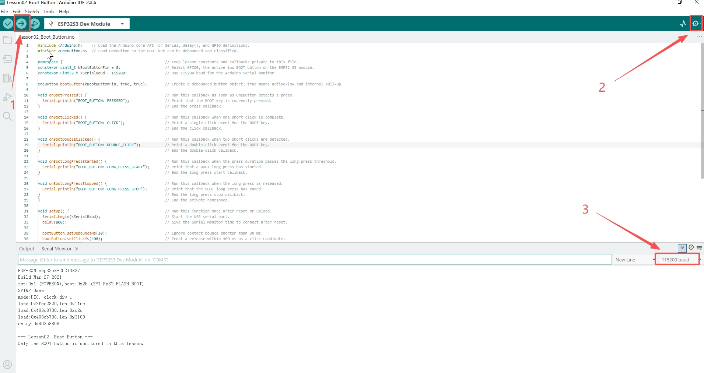This screenshot has height=373, width=704.
Task: Click 'void onBootLongPressStopped() {' function header
Action: coord(72,184)
